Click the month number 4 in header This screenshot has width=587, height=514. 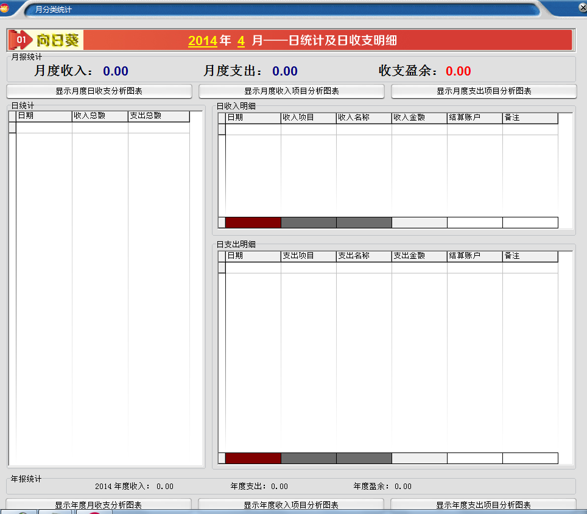241,41
